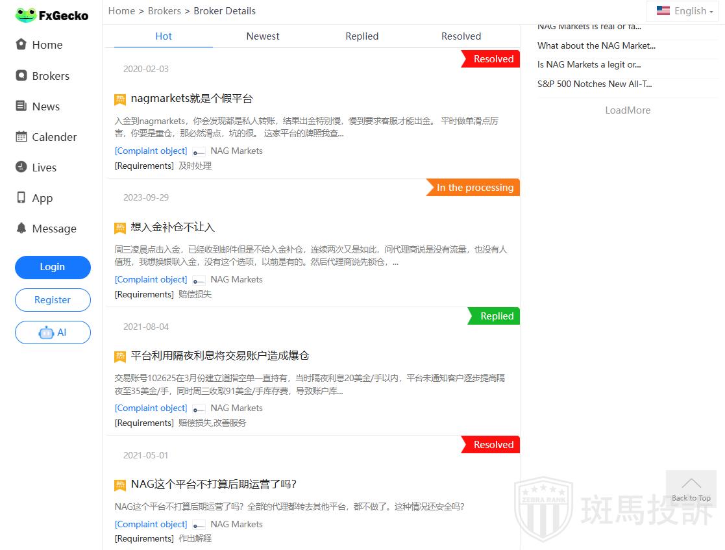Screen dimensions: 725x550
Task: Open the Calender sidebar icon
Action: [x=21, y=136]
